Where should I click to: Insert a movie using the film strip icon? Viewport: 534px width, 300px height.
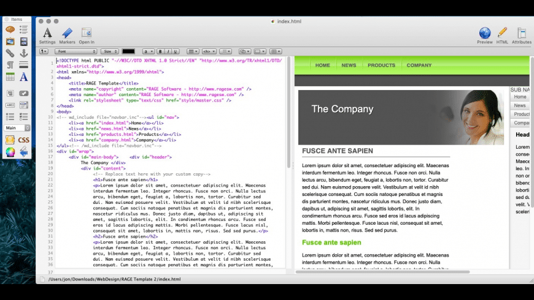pyautogui.click(x=23, y=42)
